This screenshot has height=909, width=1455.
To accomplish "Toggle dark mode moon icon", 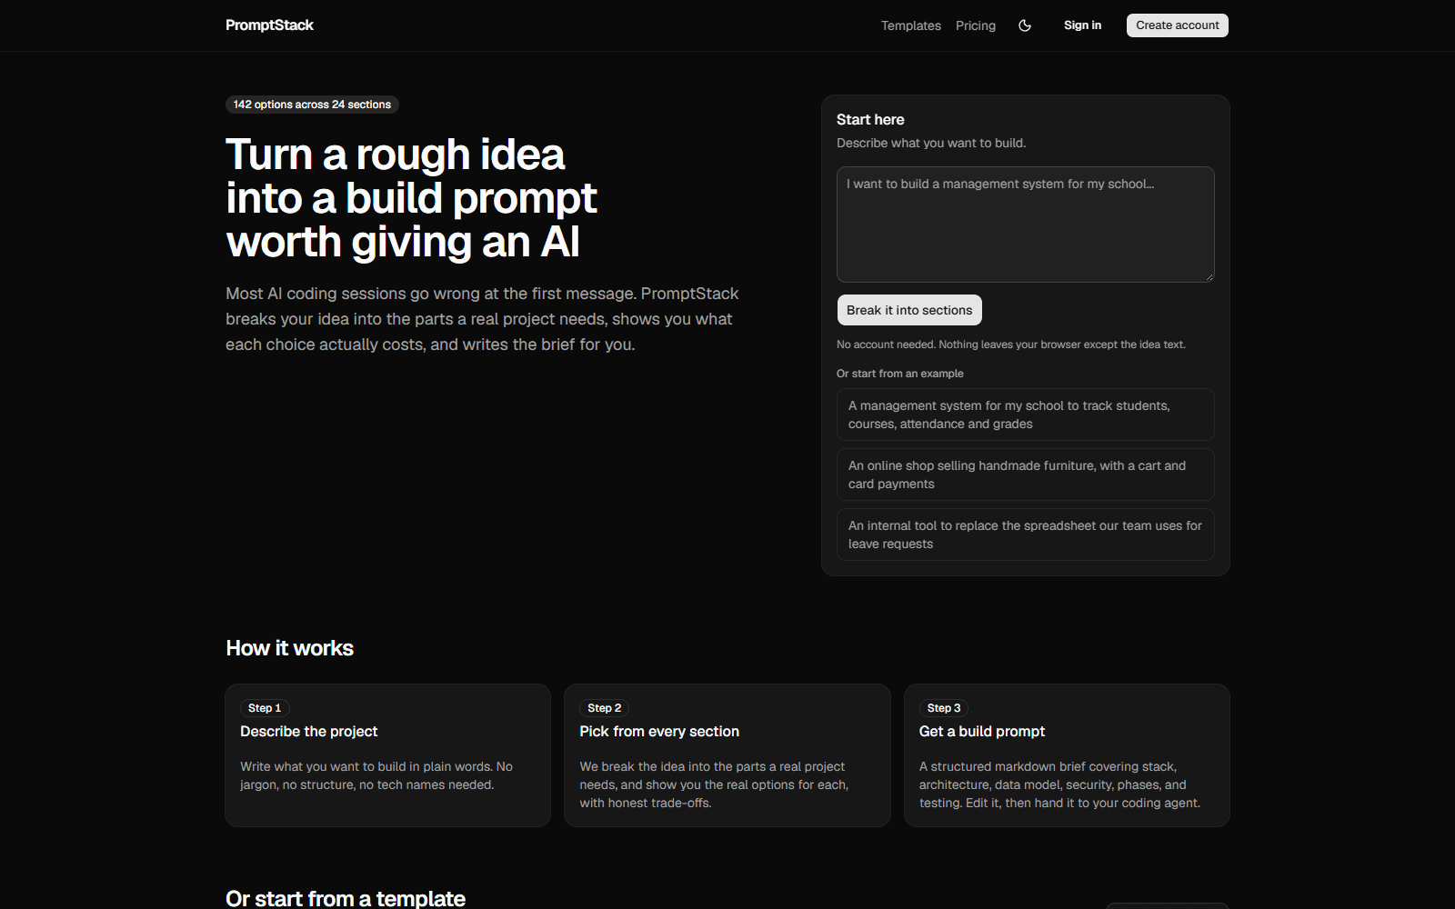I will 1025,25.
